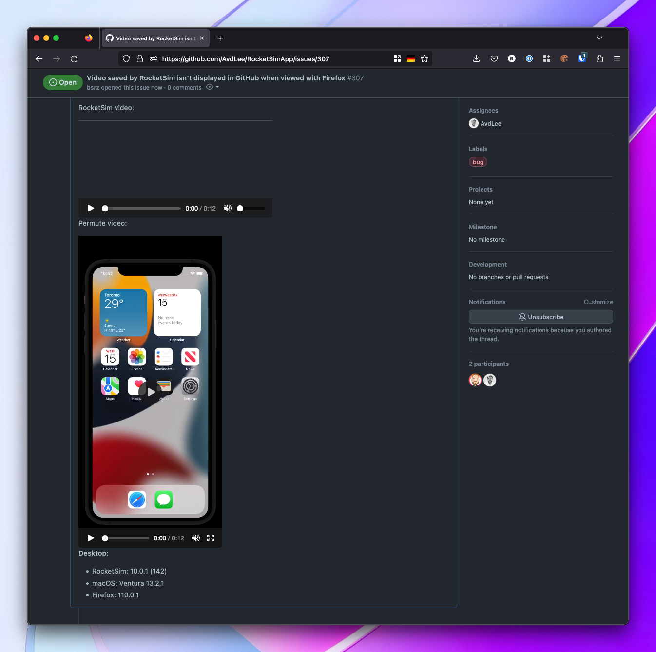Open the issue watch dropdown beside comments

212,87
